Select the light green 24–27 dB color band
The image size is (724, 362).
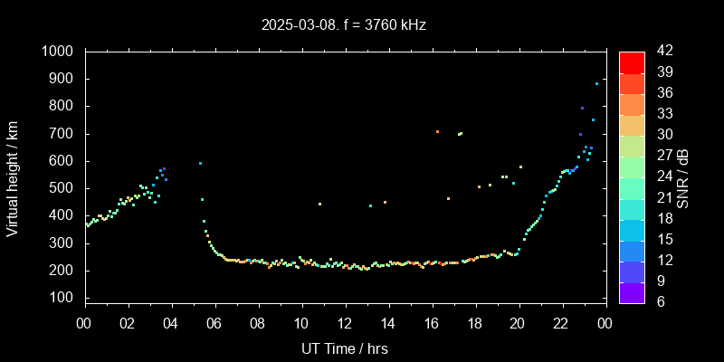(x=632, y=167)
